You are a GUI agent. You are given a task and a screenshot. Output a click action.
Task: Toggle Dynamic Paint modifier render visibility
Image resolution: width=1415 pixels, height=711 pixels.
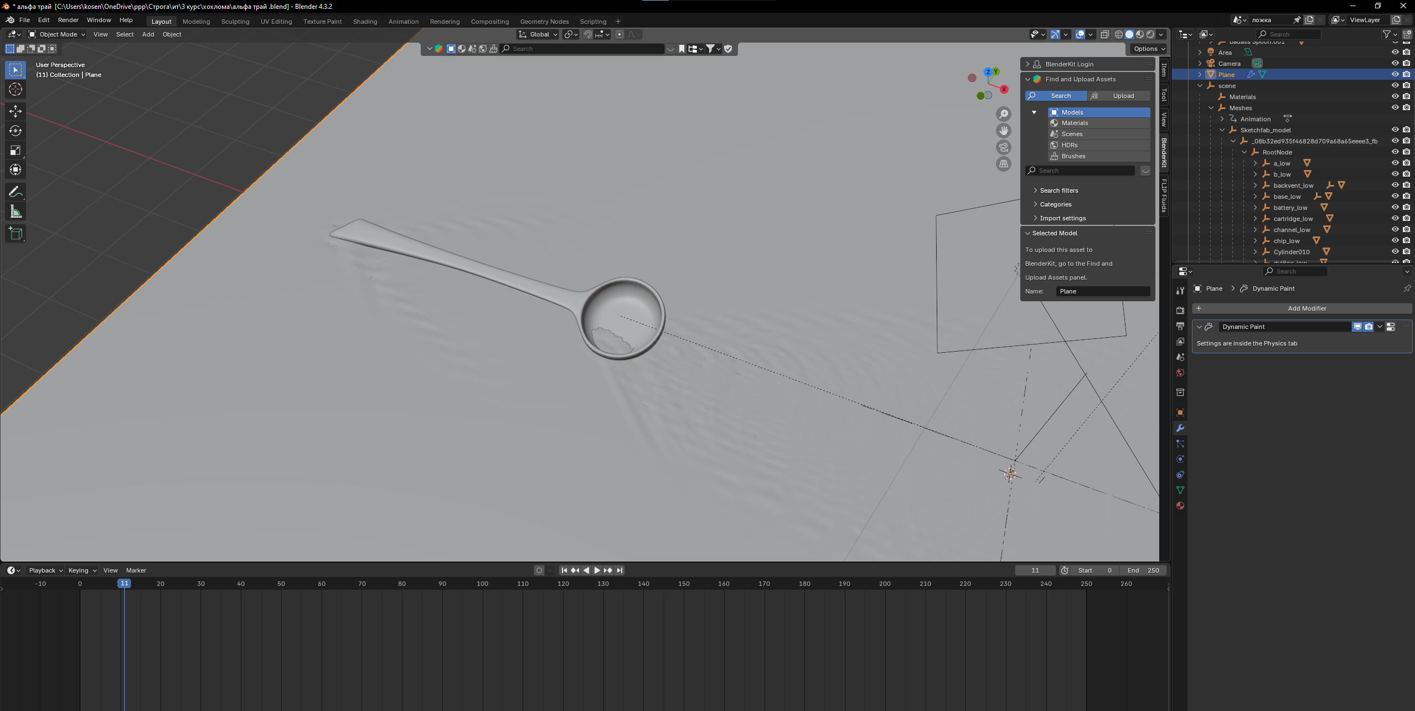point(1368,327)
